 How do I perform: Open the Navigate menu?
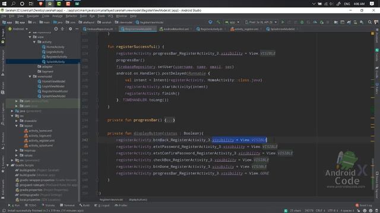tap(33, 16)
